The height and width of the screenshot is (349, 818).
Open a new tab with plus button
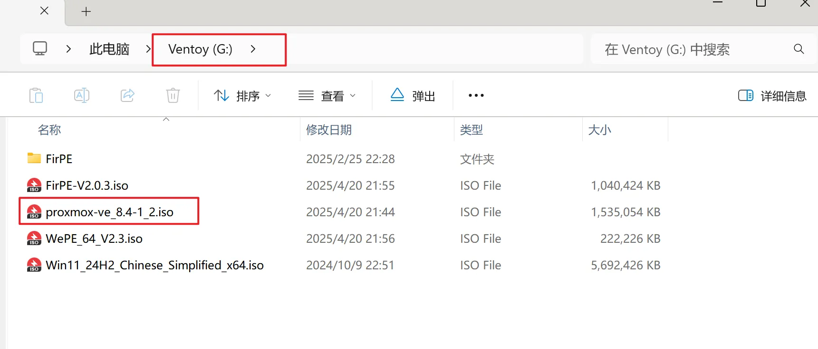[x=86, y=11]
